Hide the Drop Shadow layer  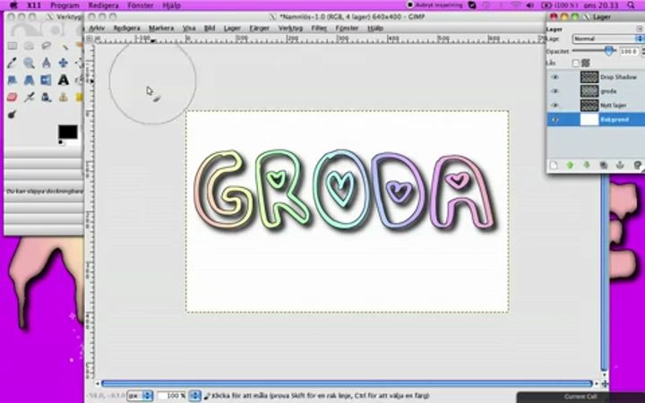555,77
